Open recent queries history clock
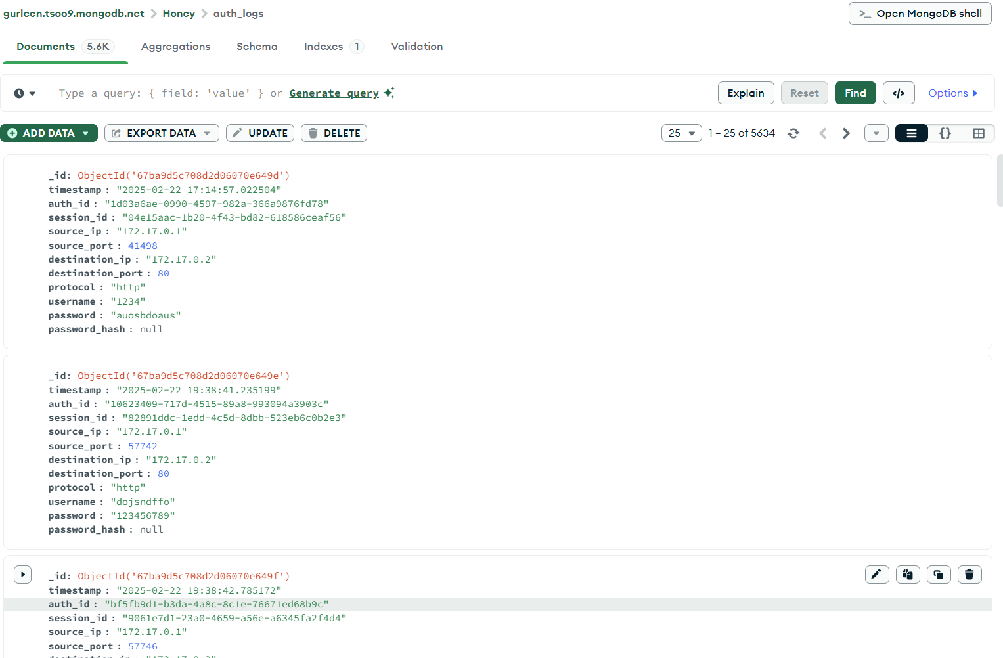Viewport: 1003px width, 658px height. tap(24, 93)
